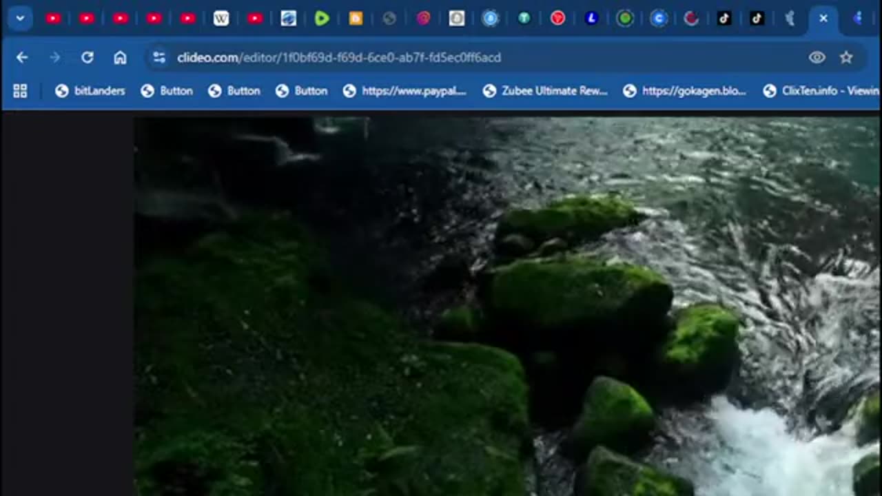The width and height of the screenshot is (882, 496).
Task: Open the bitLanders bookmark
Action: (90, 91)
